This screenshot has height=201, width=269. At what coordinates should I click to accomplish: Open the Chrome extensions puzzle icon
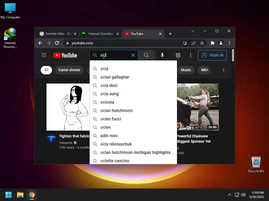point(212,43)
